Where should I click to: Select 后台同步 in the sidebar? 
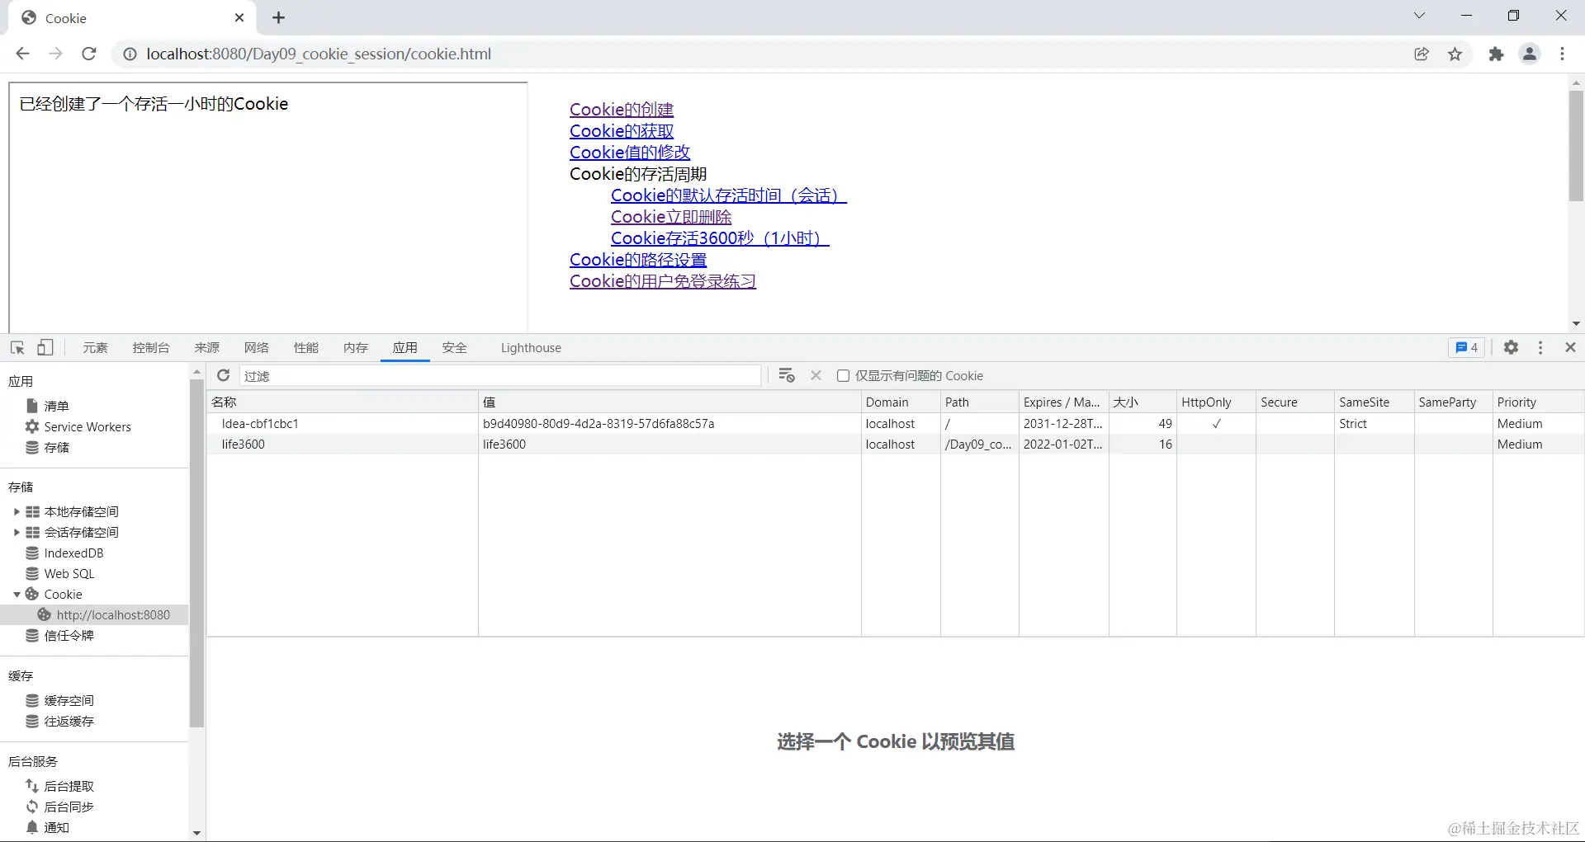coord(69,807)
